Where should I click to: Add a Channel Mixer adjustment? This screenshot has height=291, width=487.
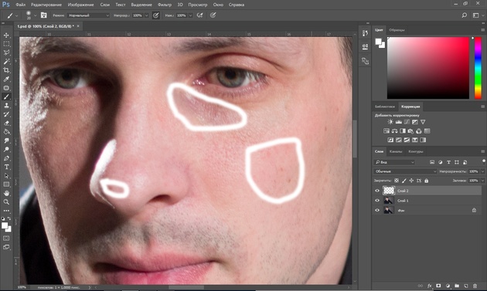click(419, 131)
